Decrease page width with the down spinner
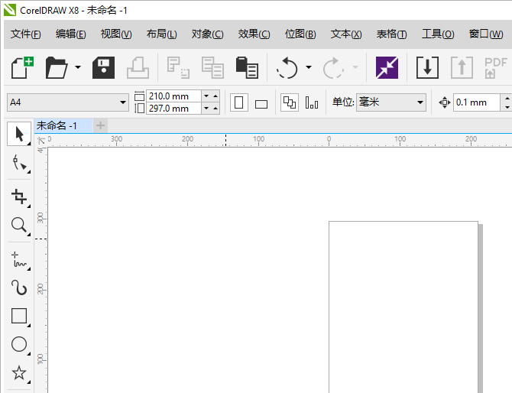The width and height of the screenshot is (512, 393). (x=206, y=96)
